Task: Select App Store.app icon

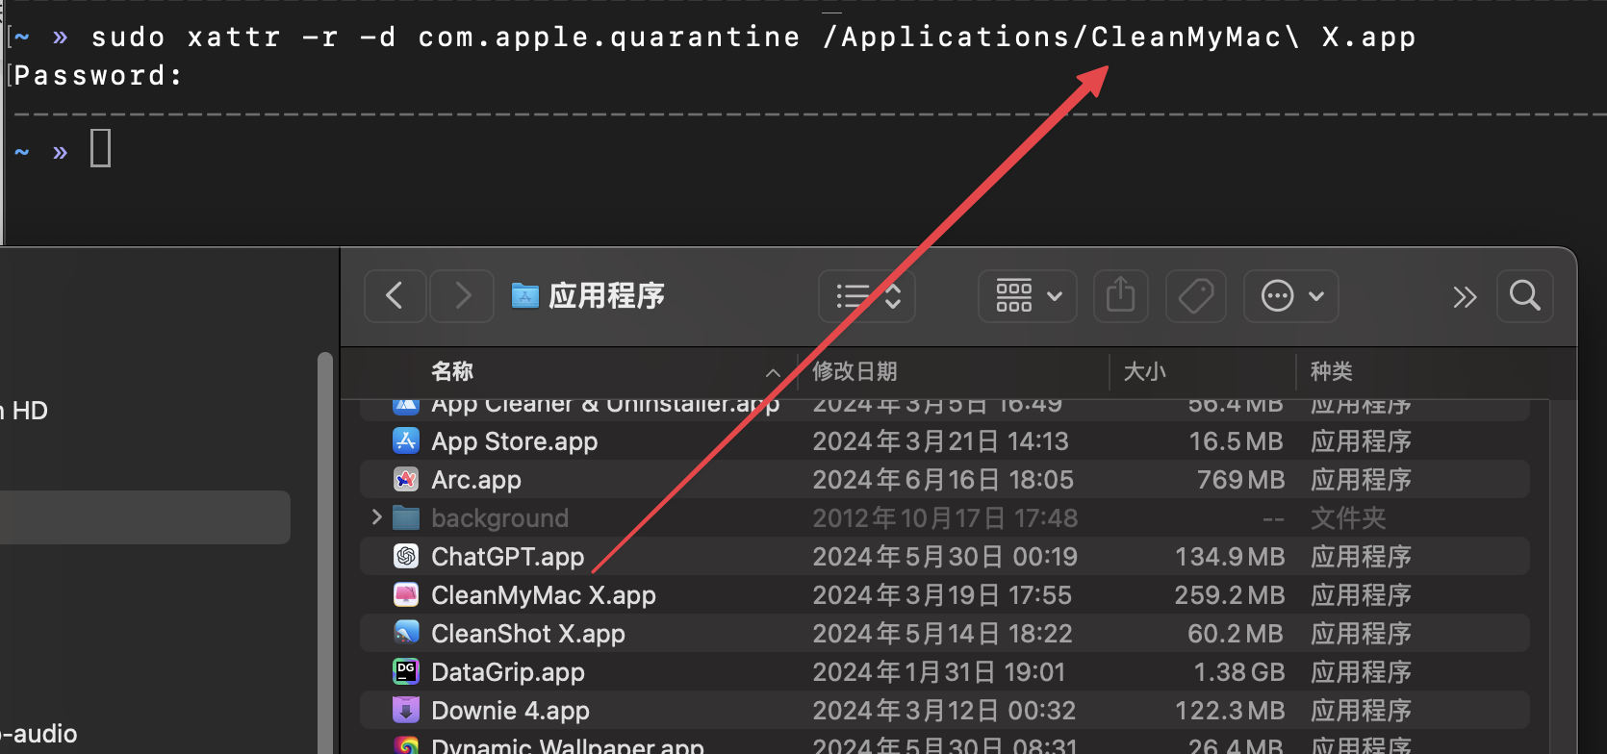Action: click(x=406, y=440)
